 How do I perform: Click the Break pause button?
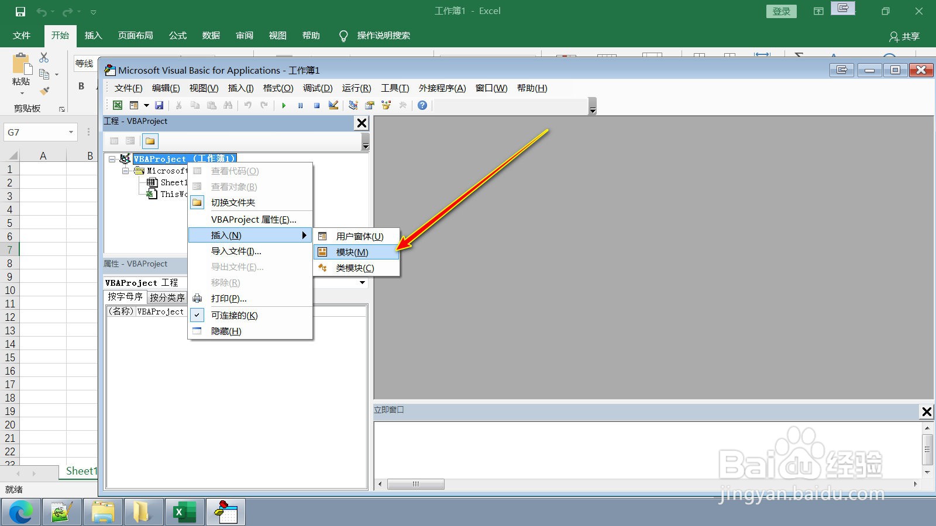(300, 105)
